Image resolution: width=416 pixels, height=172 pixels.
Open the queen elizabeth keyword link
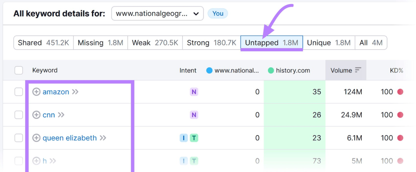pyautogui.click(x=69, y=138)
